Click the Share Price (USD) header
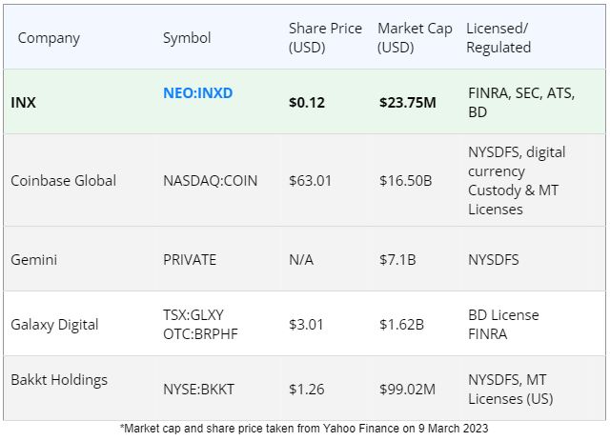This screenshot has height=441, width=610. pos(325,38)
